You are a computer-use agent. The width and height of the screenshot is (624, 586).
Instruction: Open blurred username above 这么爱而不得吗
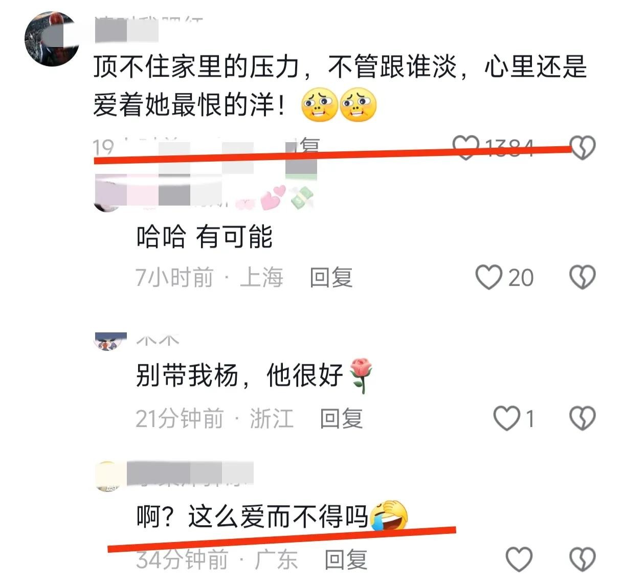(x=190, y=474)
